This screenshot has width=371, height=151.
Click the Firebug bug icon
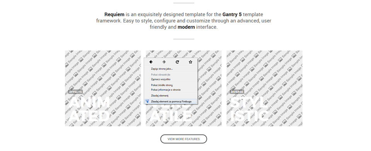(x=147, y=102)
